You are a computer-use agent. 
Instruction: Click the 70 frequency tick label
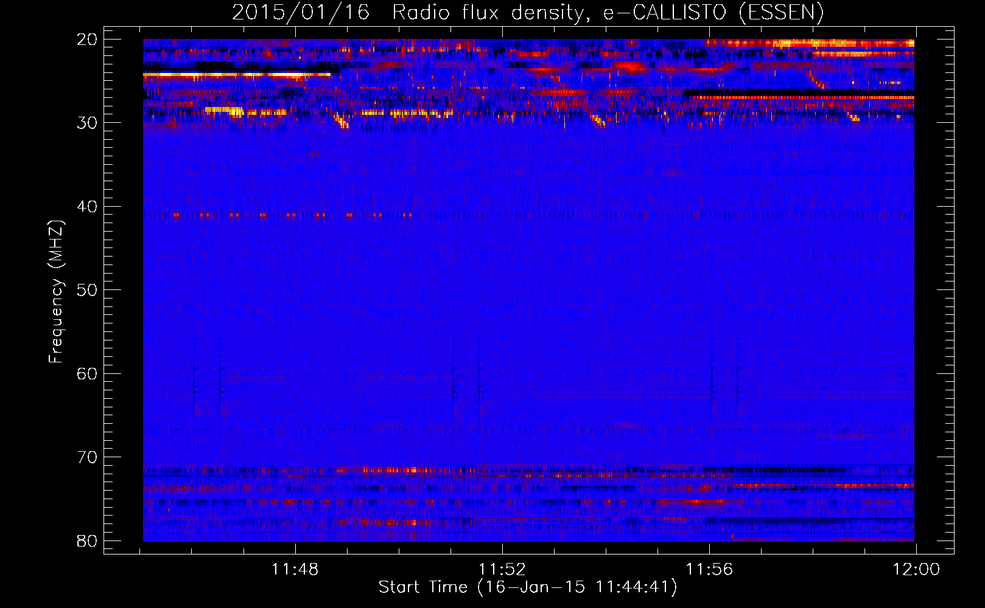[x=87, y=457]
